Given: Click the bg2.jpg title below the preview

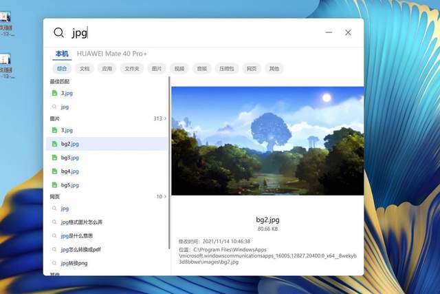Looking at the screenshot, I should (267, 220).
